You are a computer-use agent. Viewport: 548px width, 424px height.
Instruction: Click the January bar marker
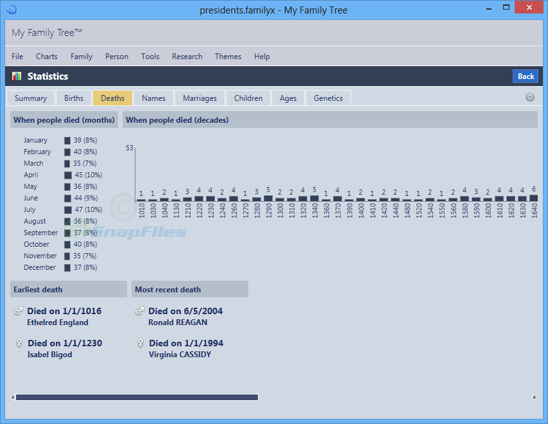tap(67, 140)
